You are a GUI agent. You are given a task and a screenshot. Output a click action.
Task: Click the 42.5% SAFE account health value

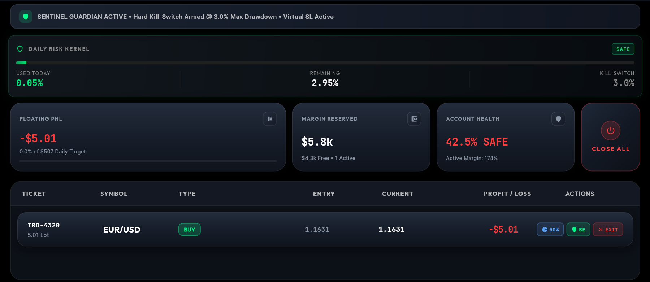coord(477,142)
